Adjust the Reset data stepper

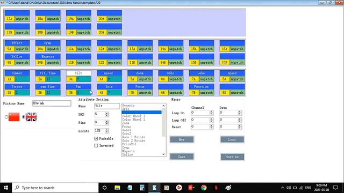pyautogui.click(x=240, y=127)
